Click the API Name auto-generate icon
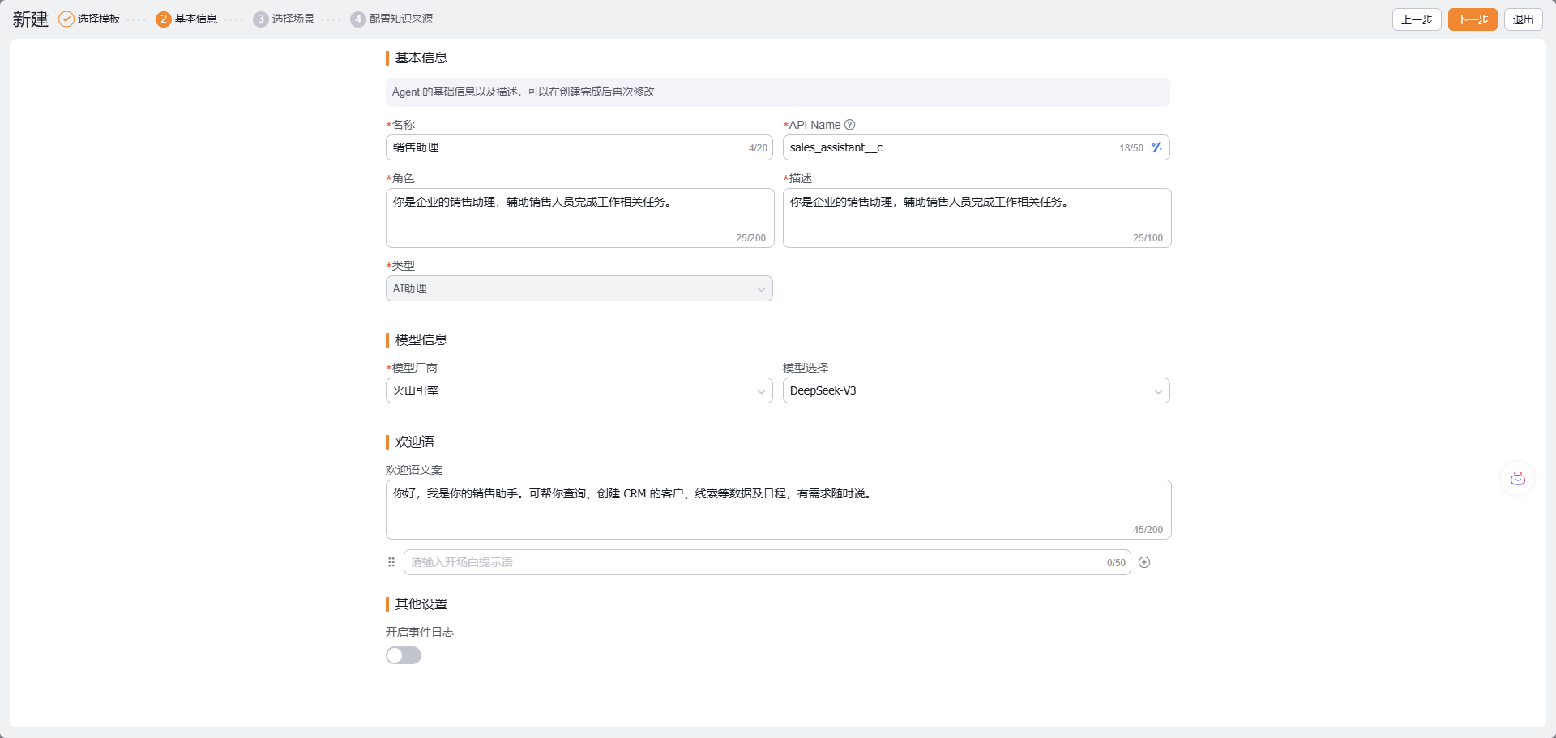 pos(1156,147)
